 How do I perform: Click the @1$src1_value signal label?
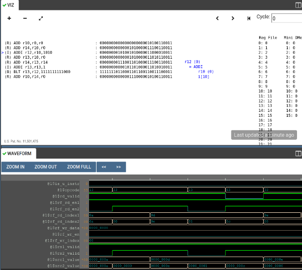(x=64, y=259)
